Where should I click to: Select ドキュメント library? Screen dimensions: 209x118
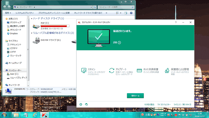point(16,45)
